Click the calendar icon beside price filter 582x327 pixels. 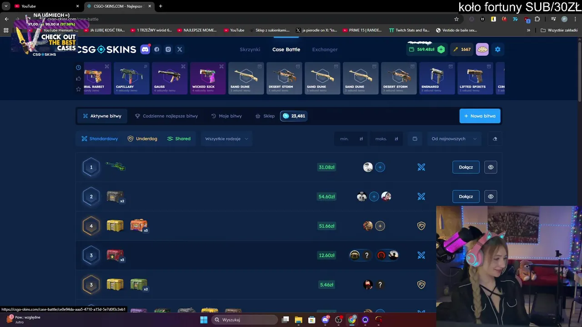pyautogui.click(x=415, y=139)
